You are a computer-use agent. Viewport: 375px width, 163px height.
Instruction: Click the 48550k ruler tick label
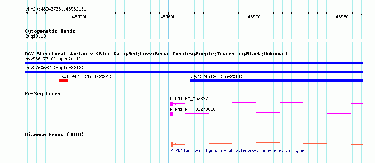pos(80,17)
